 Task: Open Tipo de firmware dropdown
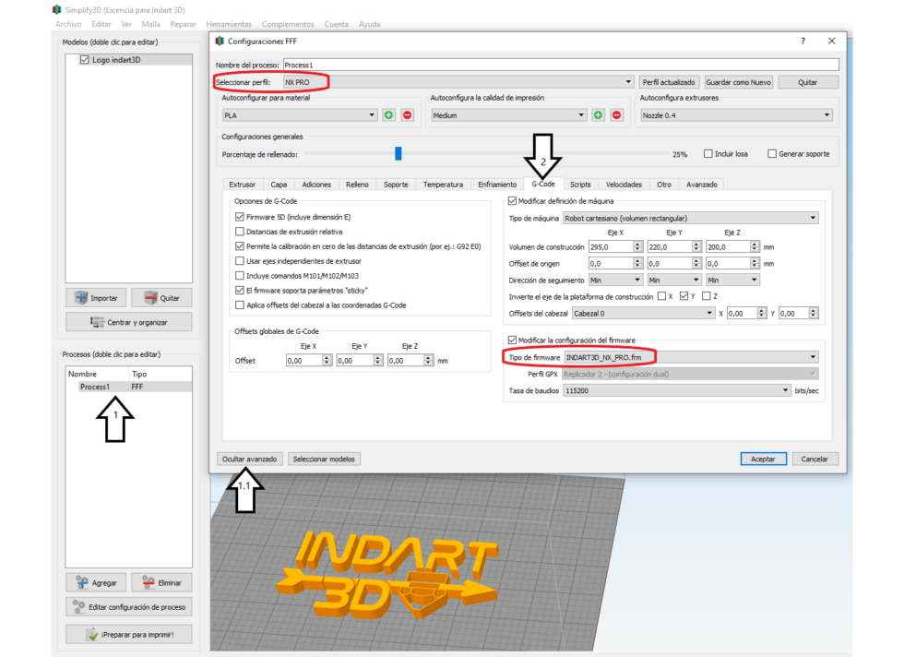[691, 357]
